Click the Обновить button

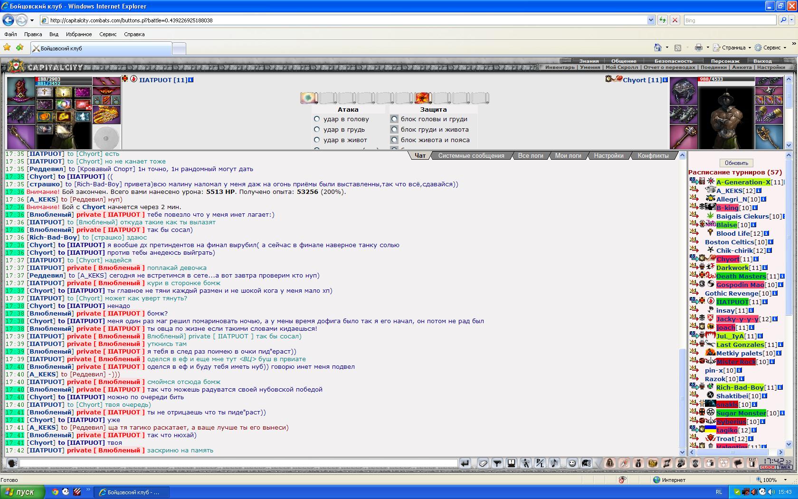click(x=736, y=163)
